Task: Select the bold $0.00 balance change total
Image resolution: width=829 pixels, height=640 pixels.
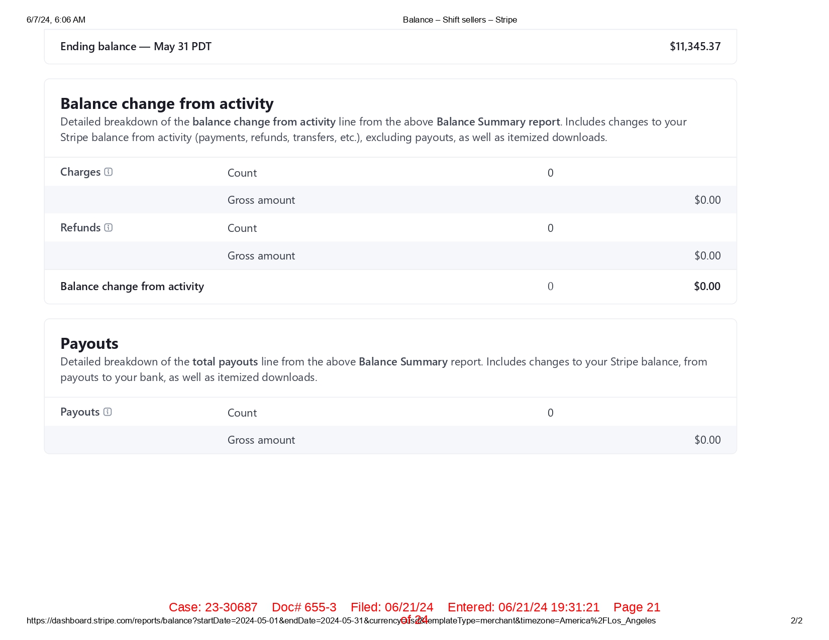Action: tap(707, 287)
